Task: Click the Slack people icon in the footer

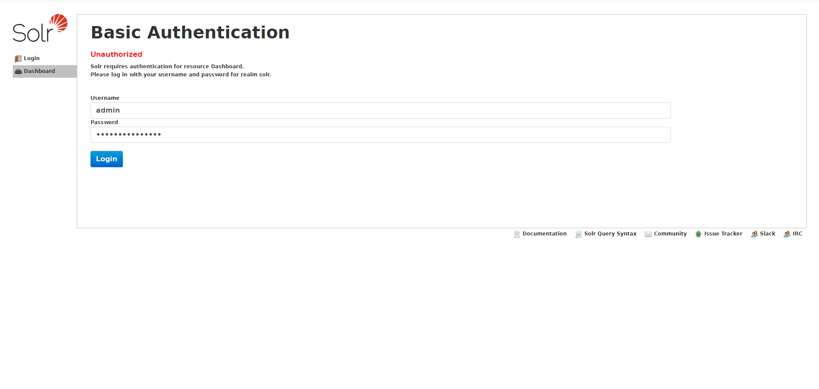Action: click(x=754, y=234)
